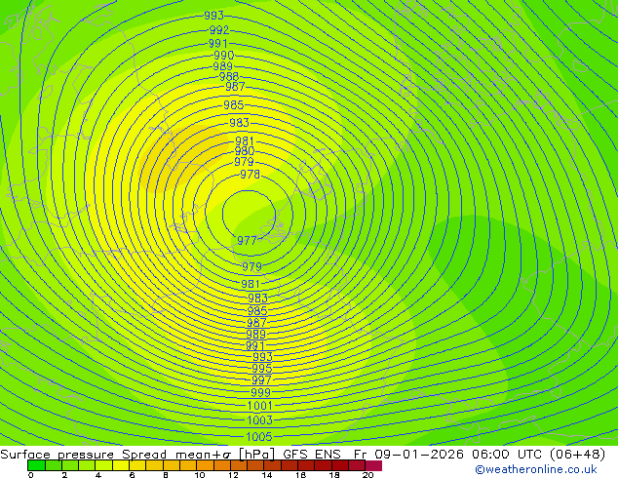Pick the dark red legend swatch just before 18
618x478 pixels.
(x=323, y=465)
